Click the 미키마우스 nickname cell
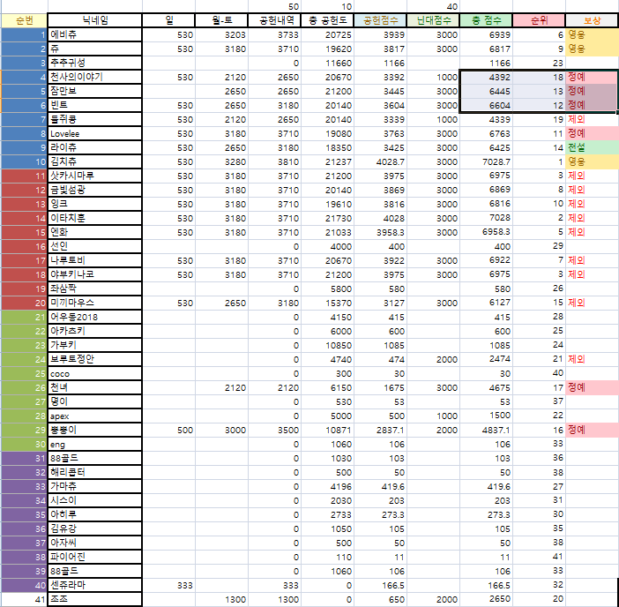The width and height of the screenshot is (619, 607). (x=94, y=302)
